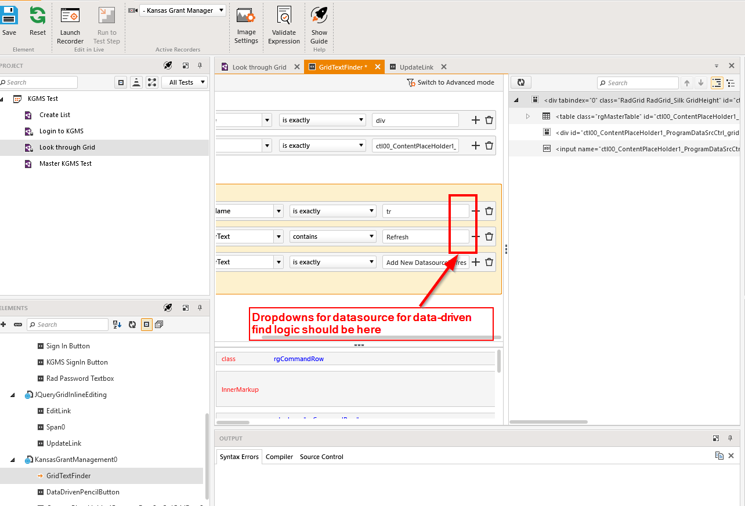The image size is (745, 506).
Task: Switch to Advanced mode
Action: tap(451, 82)
